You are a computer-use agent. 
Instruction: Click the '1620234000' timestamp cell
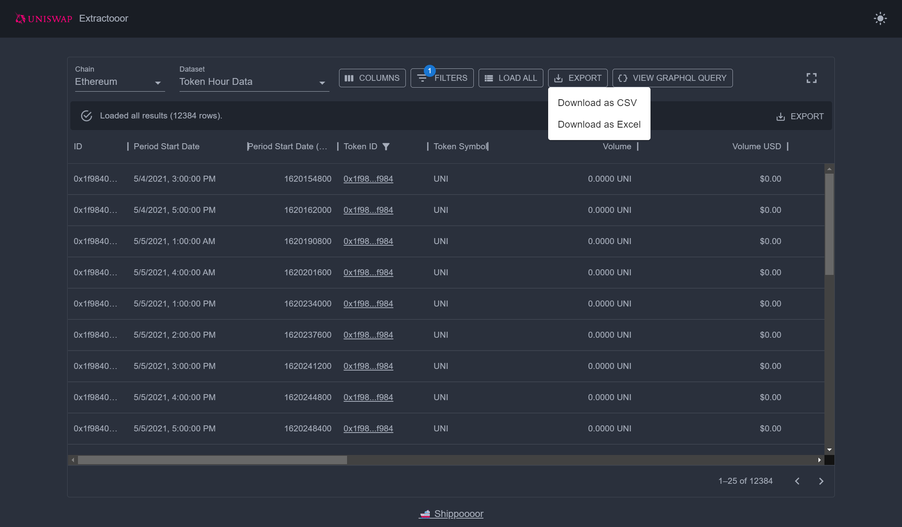[x=307, y=304]
